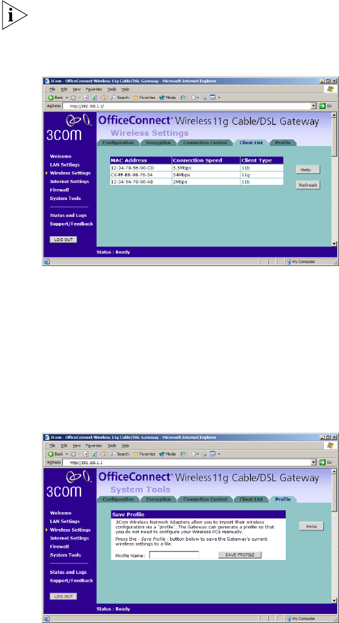Screen dimensions: 339x623
Task: Click Mail icon in the upper browser toolbar
Action: tap(192, 98)
